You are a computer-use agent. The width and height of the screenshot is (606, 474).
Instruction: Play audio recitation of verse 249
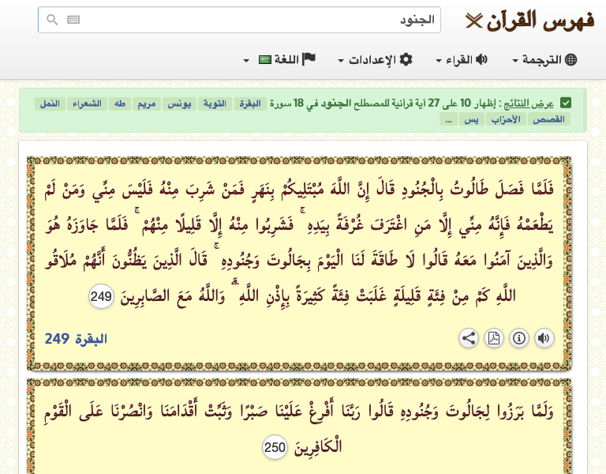tap(544, 338)
